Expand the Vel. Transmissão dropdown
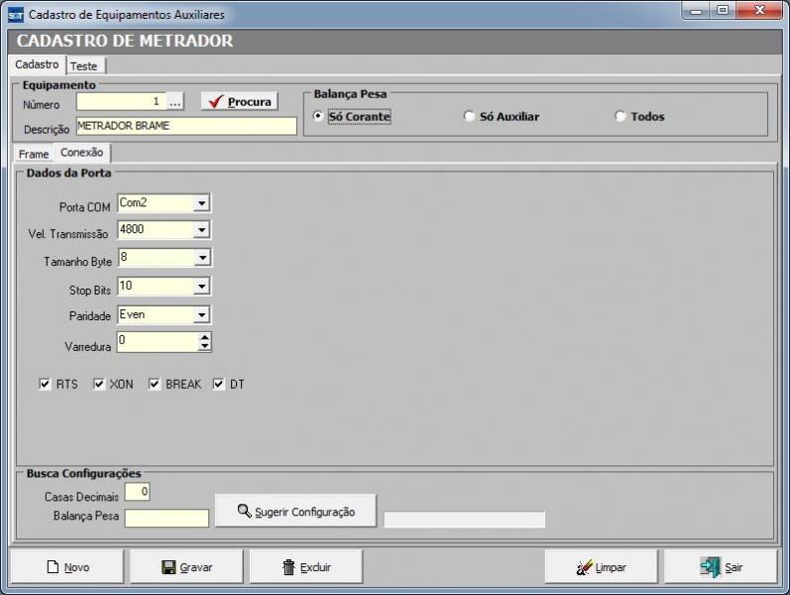The image size is (790, 595). (x=201, y=230)
